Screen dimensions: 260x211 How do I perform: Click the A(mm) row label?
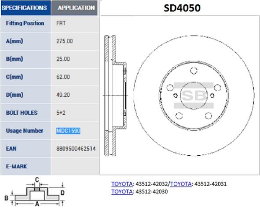pos(15,41)
